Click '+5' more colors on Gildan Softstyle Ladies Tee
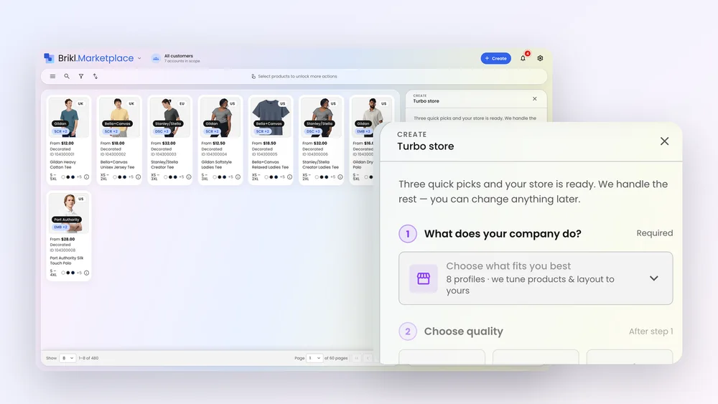 click(x=230, y=177)
